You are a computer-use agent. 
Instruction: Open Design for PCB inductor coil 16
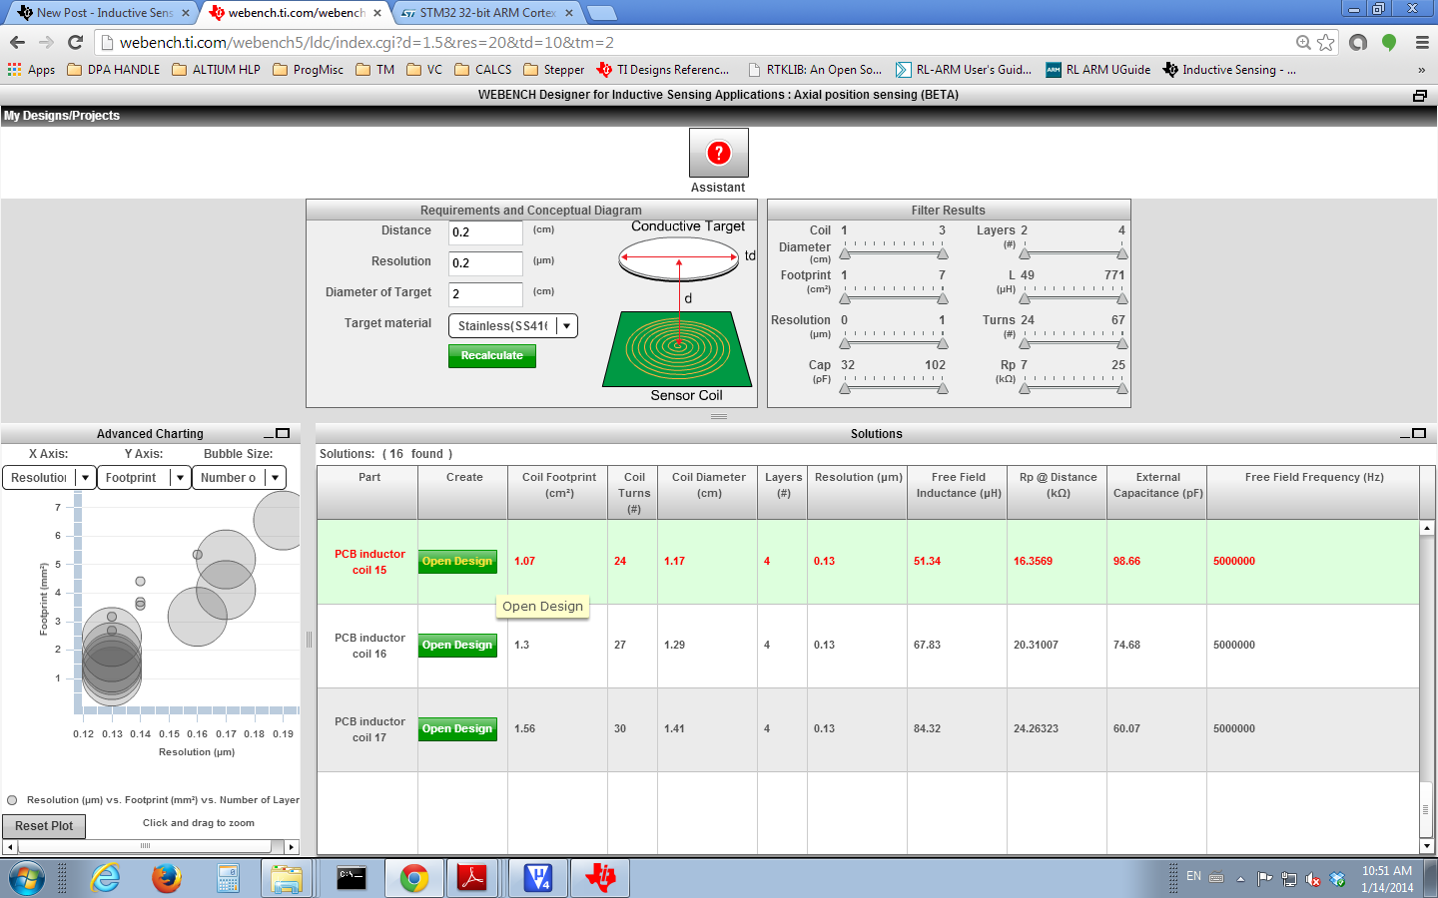[457, 646]
